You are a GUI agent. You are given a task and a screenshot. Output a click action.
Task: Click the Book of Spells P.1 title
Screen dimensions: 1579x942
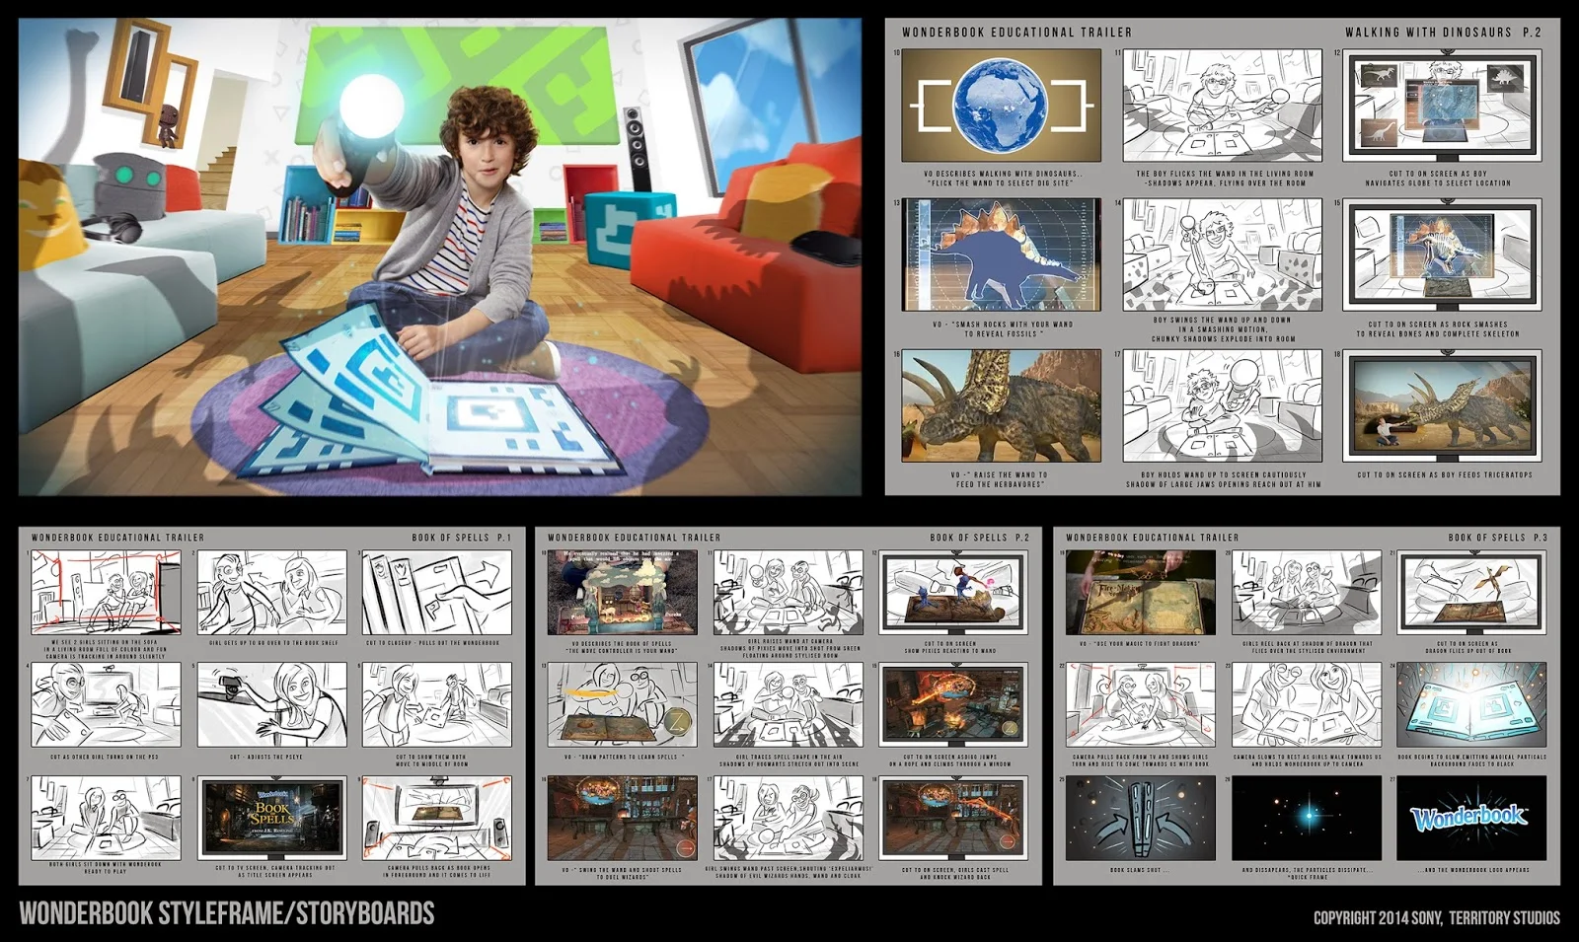tap(461, 538)
